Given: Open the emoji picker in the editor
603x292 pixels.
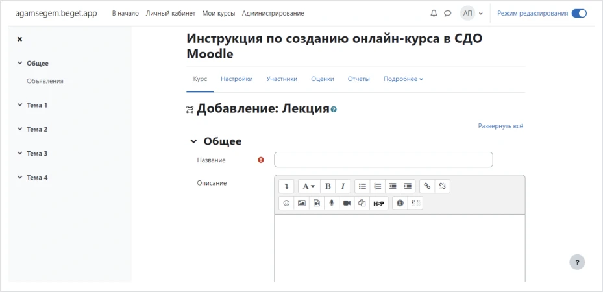Looking at the screenshot, I should [286, 203].
